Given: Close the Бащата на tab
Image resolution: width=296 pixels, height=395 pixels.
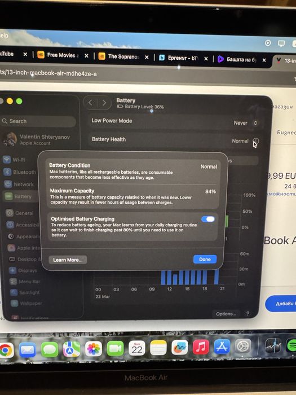Looking at the screenshot, I should click(x=264, y=60).
